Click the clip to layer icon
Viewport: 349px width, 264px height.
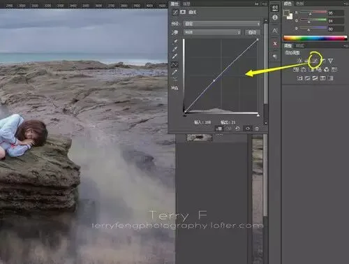pyautogui.click(x=219, y=129)
